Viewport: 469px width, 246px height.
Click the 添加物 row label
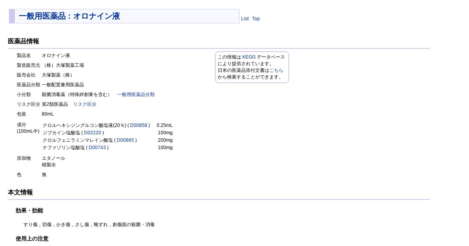24,158
